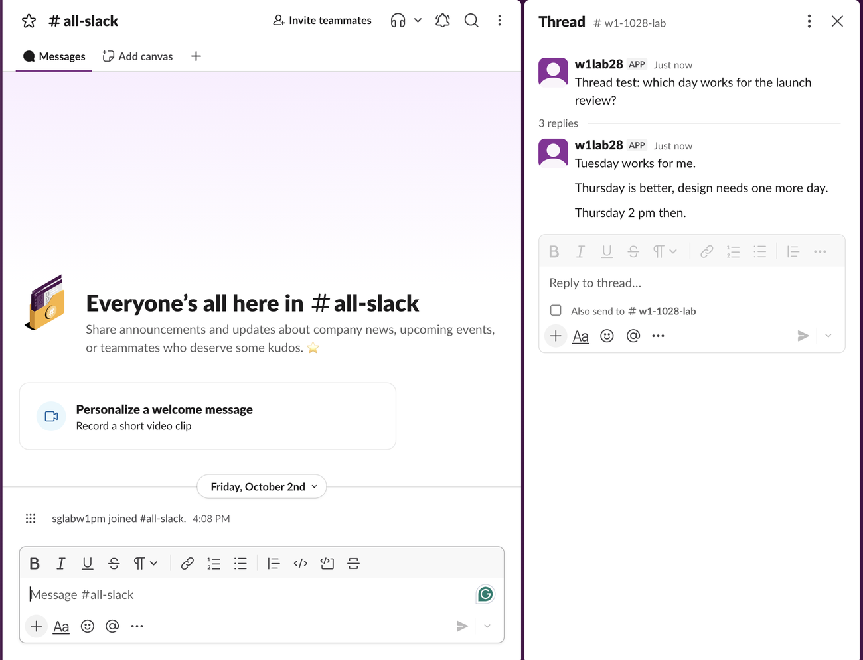Switch to the Messages tab

54,56
